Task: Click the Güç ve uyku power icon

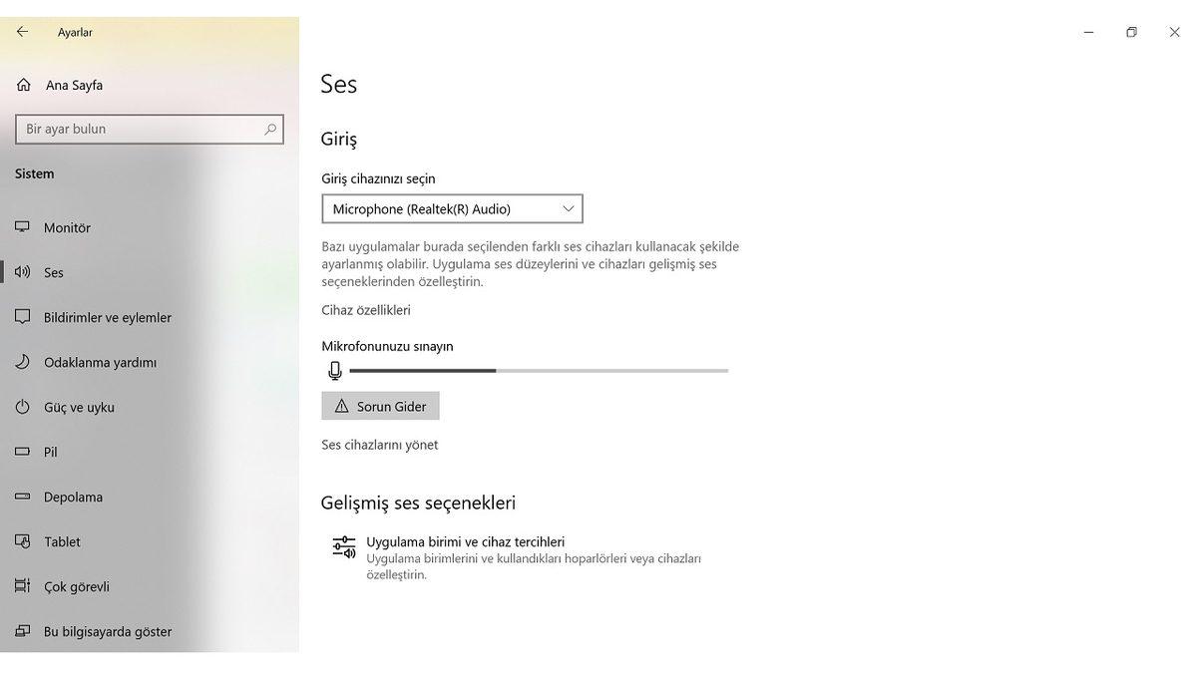Action: point(22,407)
